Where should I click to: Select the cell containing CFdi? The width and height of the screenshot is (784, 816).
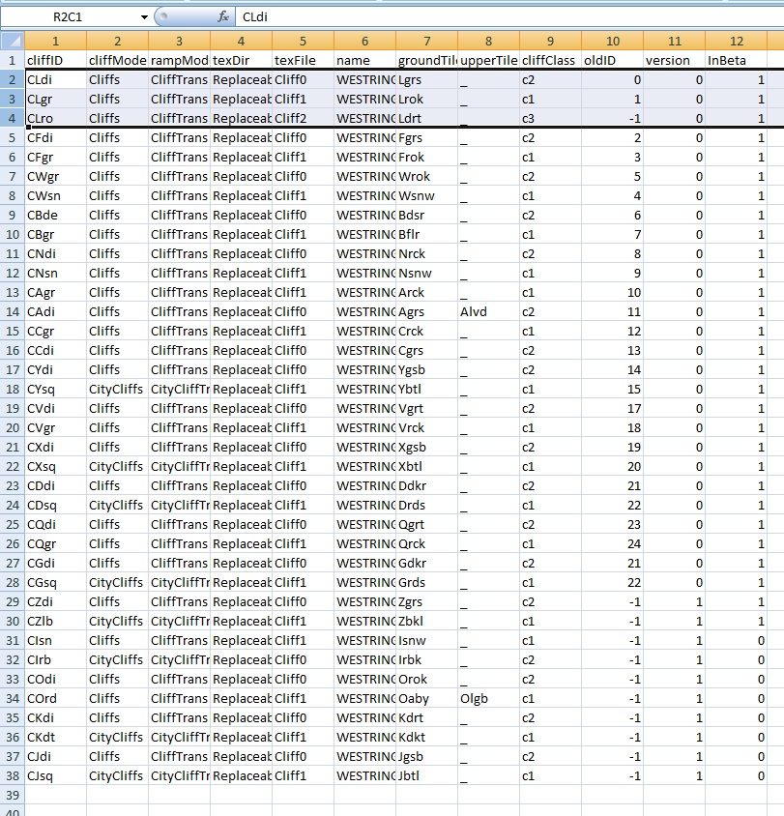56,138
